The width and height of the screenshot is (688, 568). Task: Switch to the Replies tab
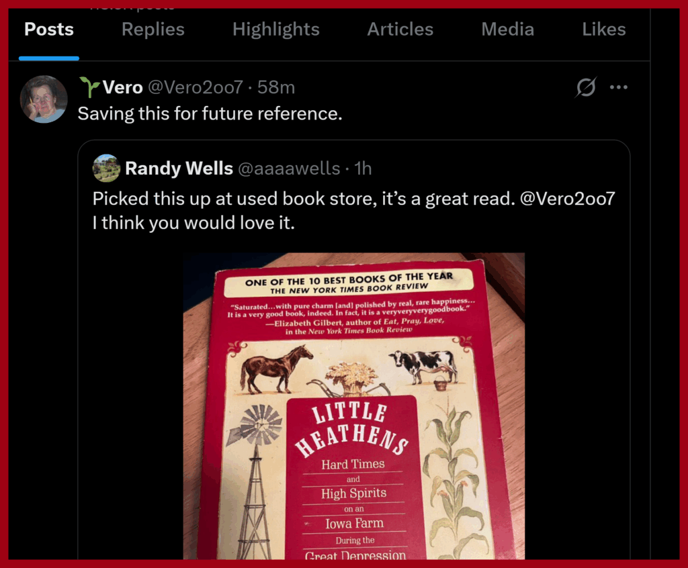tap(153, 30)
